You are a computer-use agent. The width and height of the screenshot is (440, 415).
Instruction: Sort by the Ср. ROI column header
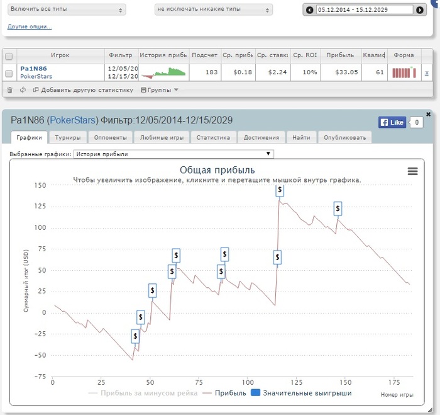[305, 55]
